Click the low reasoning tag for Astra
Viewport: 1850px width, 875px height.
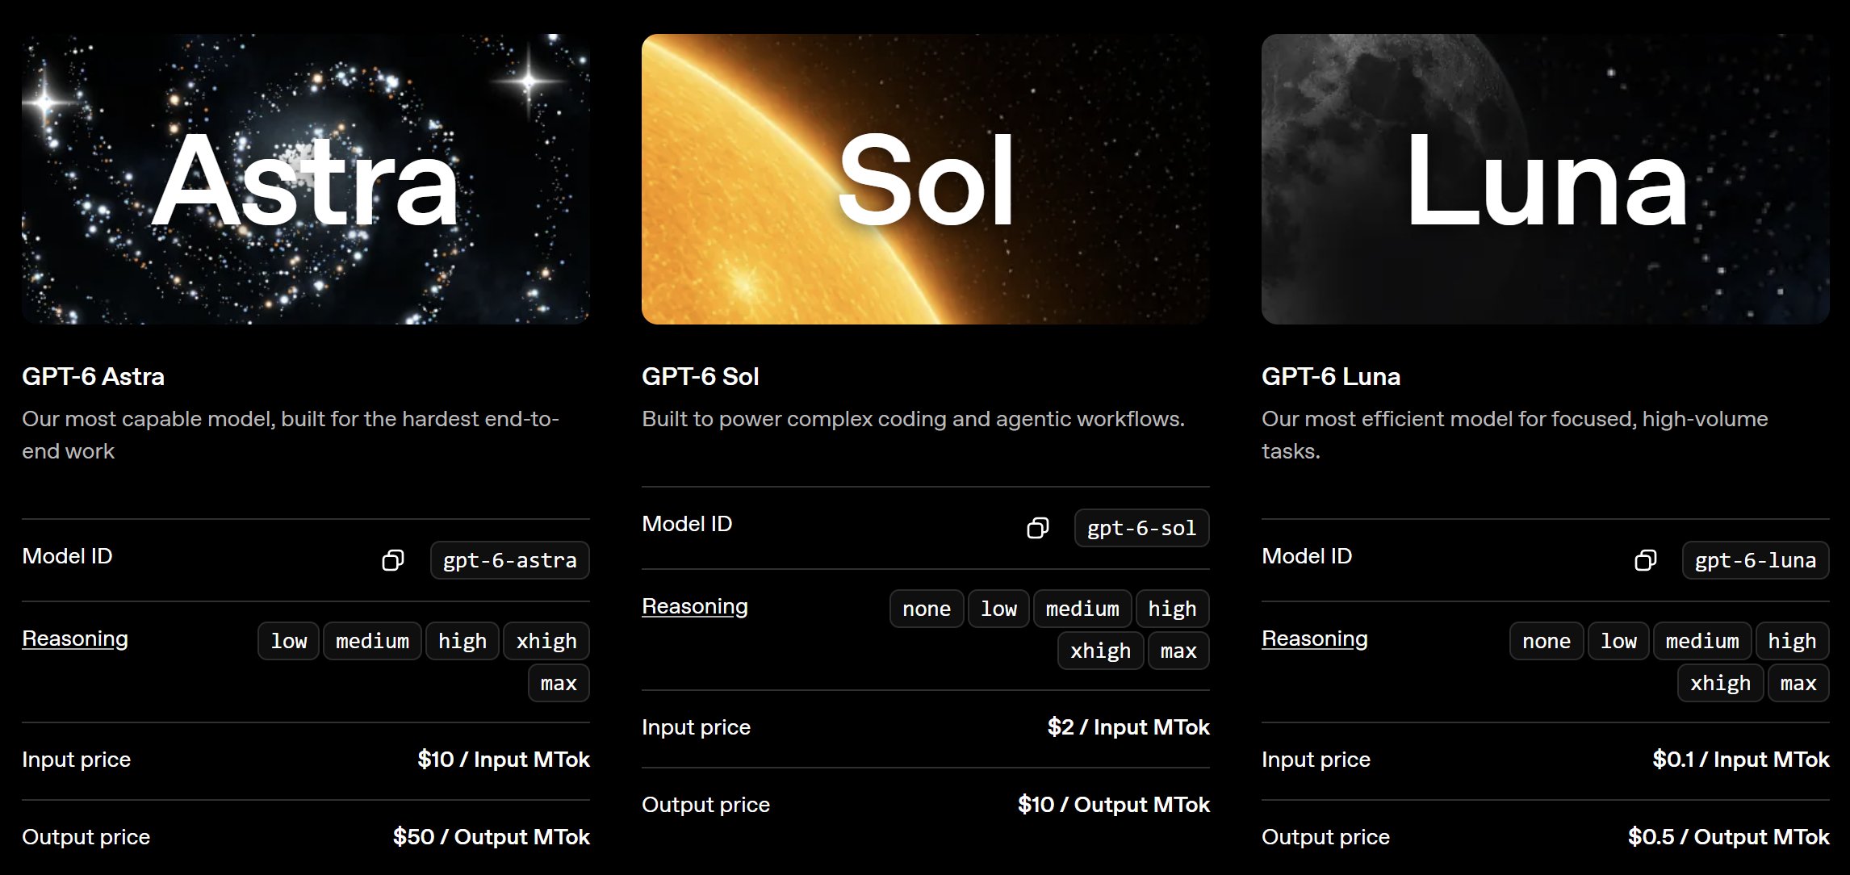tap(289, 641)
